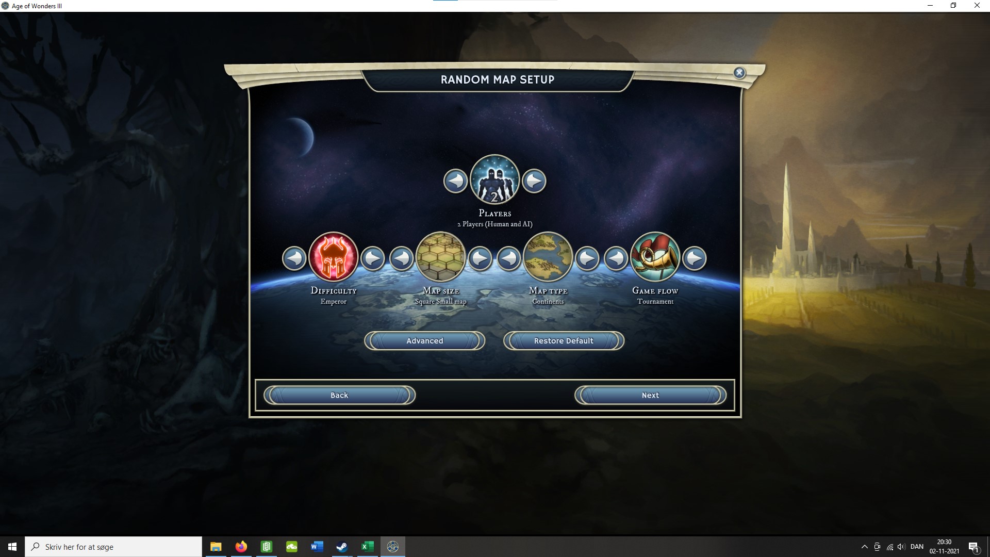Click the red Difficulty helmet icon
The width and height of the screenshot is (990, 557).
333,257
